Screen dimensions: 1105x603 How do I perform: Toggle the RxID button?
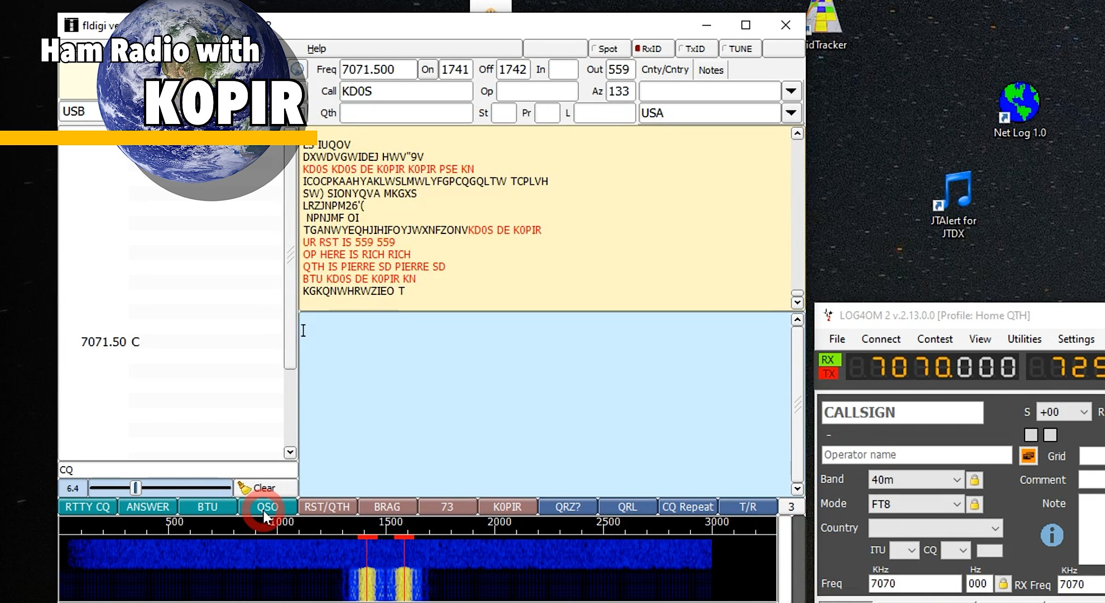click(652, 49)
